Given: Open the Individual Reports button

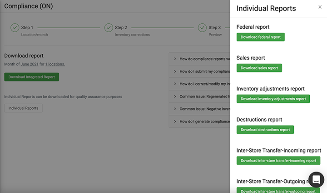Looking at the screenshot, I should [x=23, y=108].
